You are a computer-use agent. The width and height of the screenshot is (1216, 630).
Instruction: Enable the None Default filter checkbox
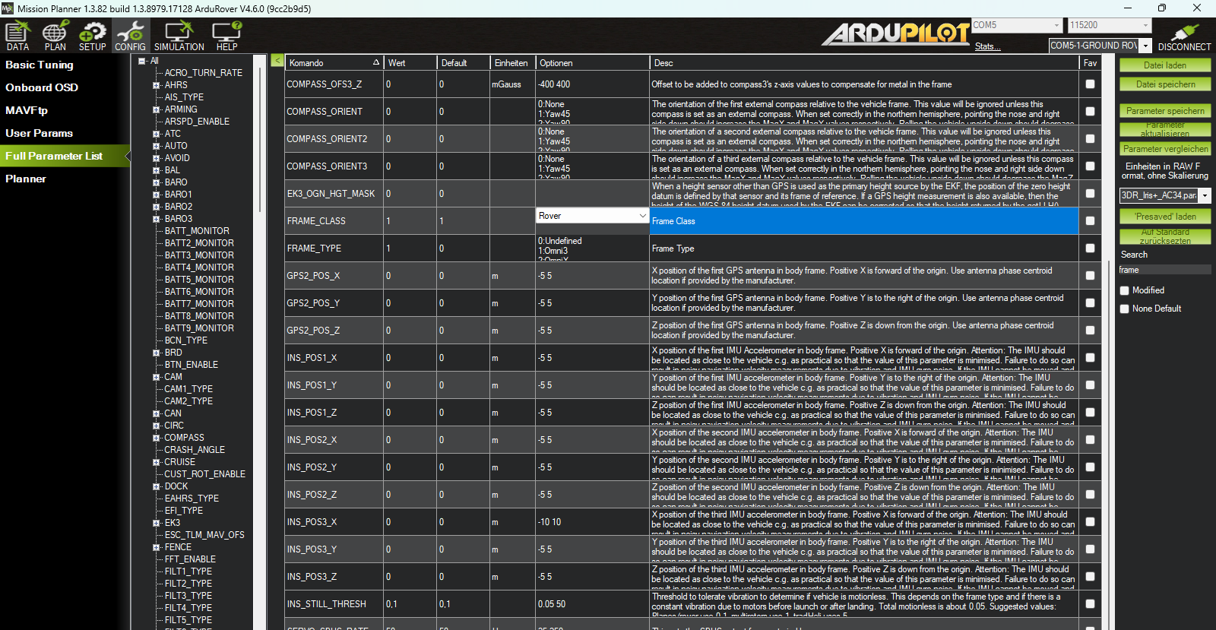(x=1125, y=309)
